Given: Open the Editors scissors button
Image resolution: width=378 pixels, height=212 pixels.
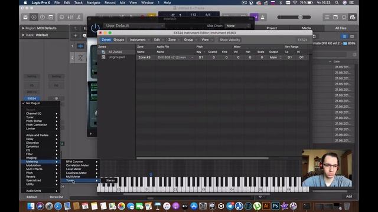Looking at the screenshot, I should pos(79,17).
